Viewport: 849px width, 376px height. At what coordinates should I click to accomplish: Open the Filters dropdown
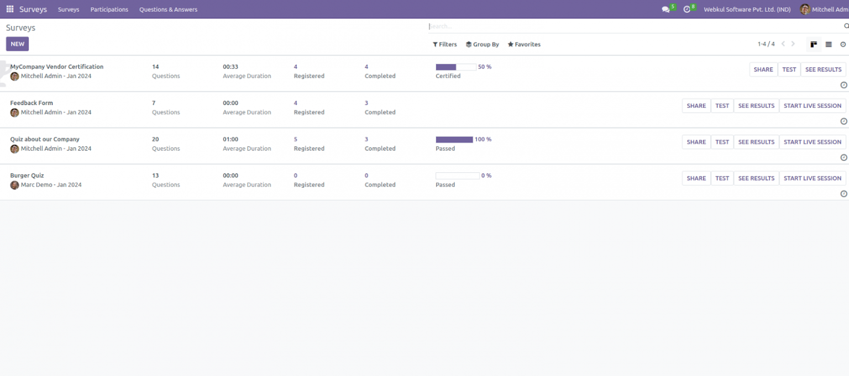click(444, 44)
